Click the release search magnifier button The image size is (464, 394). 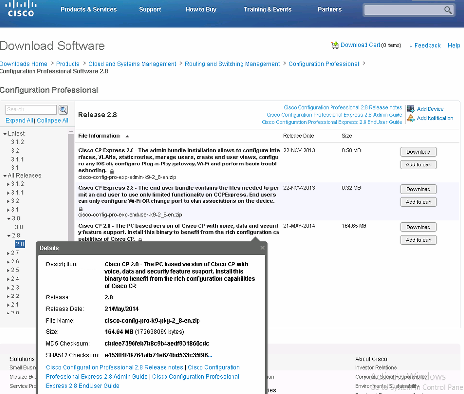point(63,110)
